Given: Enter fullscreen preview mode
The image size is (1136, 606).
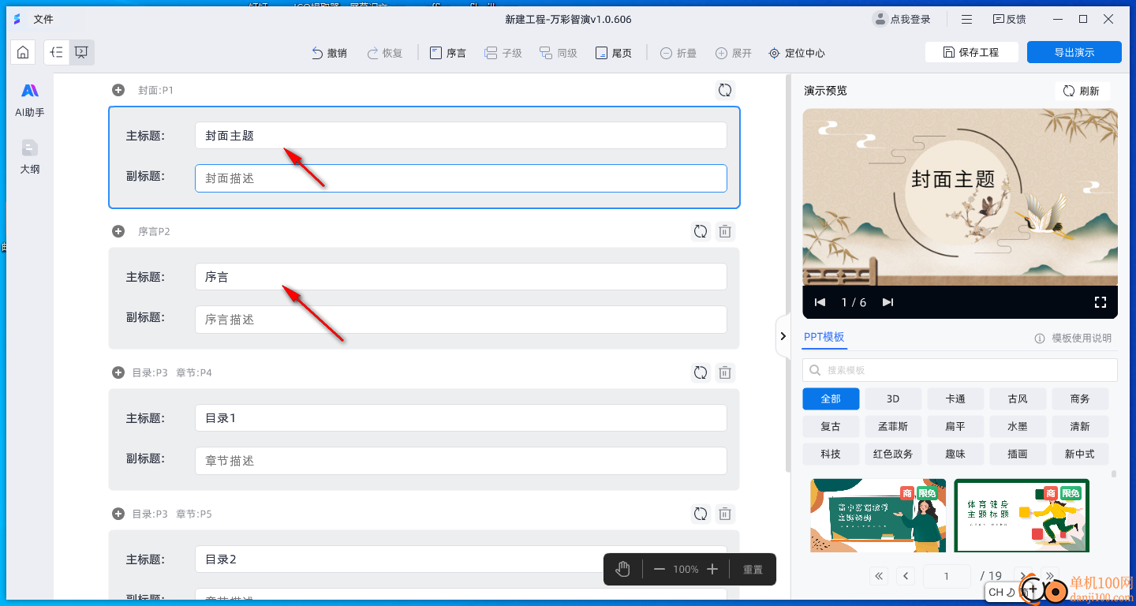Looking at the screenshot, I should coord(1100,302).
